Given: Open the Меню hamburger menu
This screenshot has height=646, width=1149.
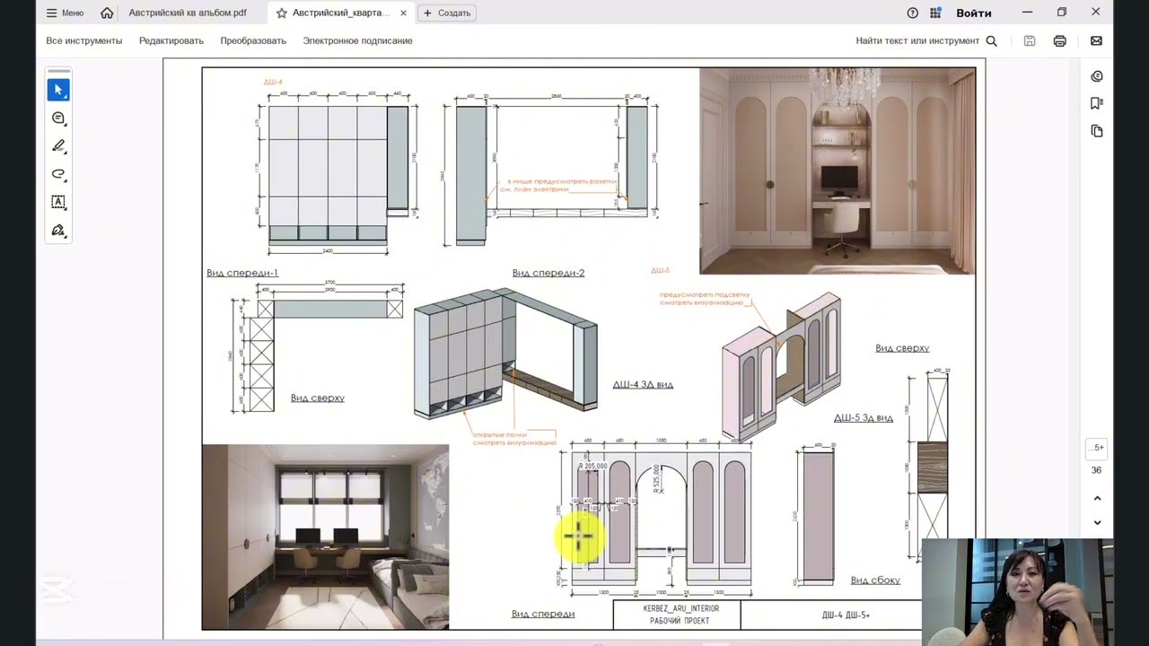Looking at the screenshot, I should 65,13.
